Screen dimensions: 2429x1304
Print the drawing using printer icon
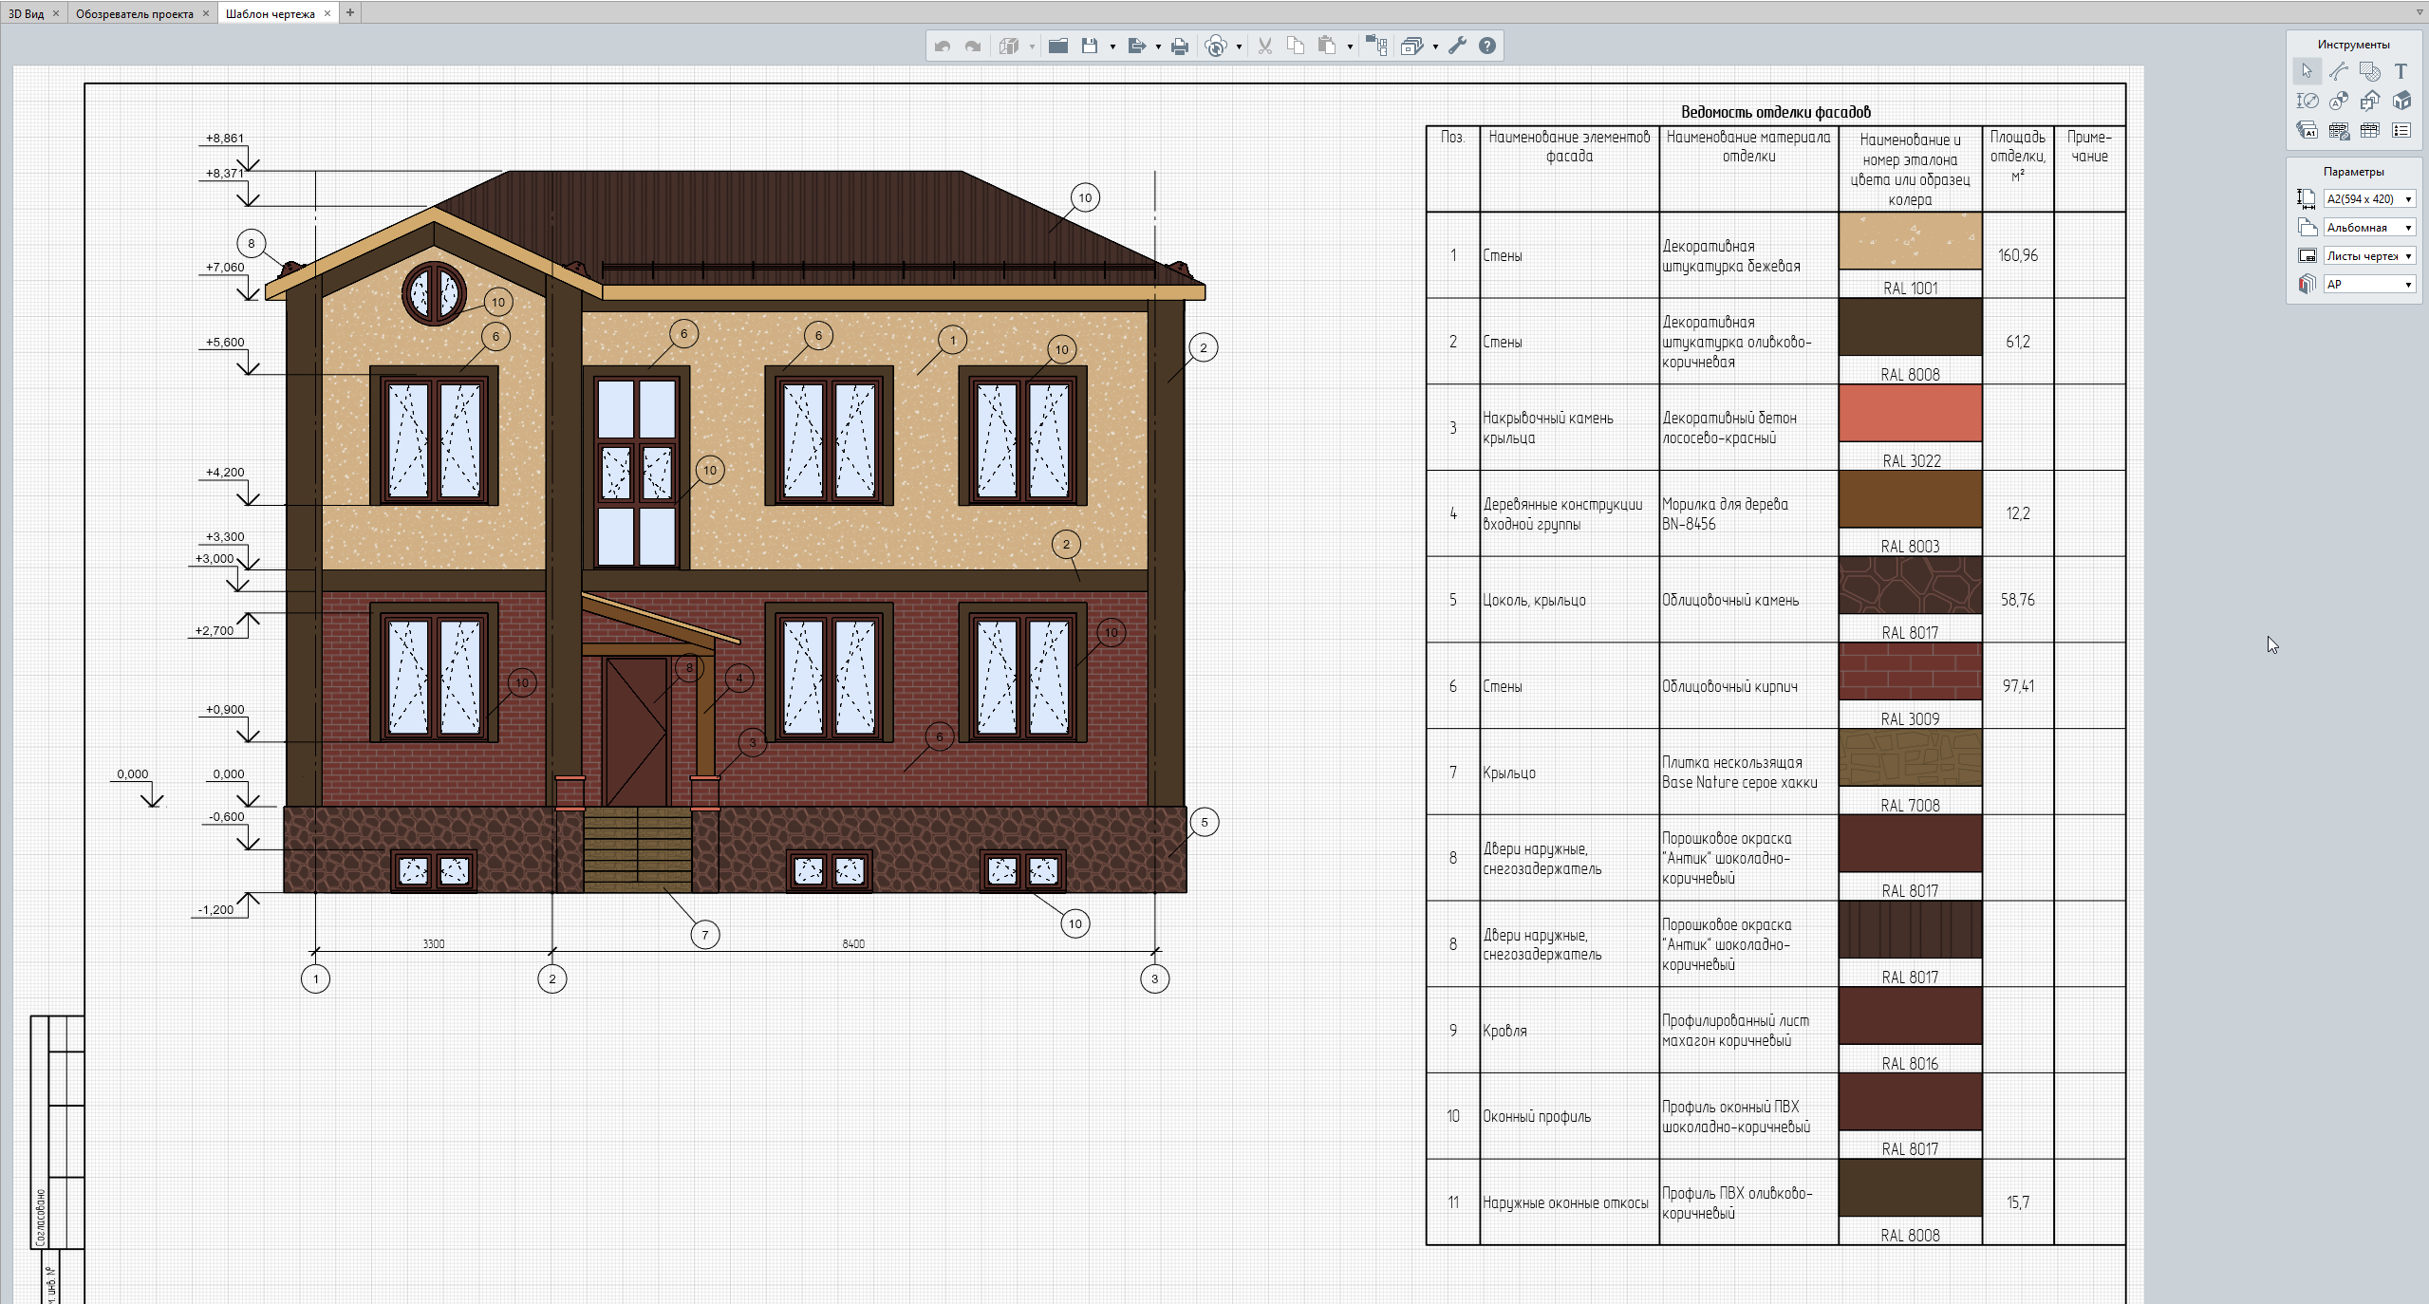1179,46
